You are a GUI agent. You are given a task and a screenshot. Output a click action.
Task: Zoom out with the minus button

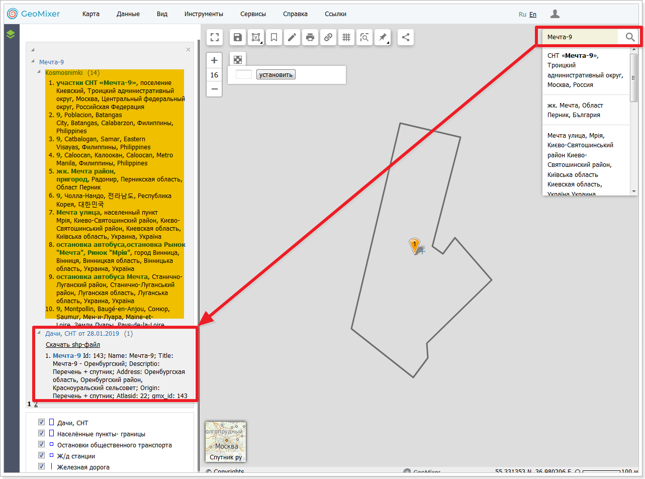(x=214, y=89)
